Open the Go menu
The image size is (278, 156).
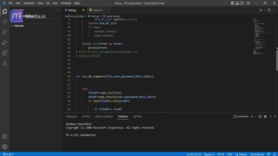48,3
